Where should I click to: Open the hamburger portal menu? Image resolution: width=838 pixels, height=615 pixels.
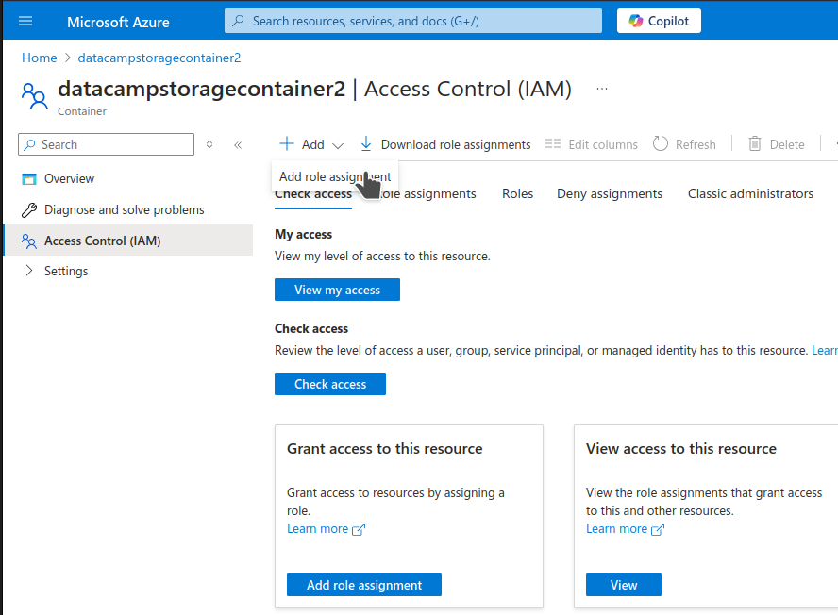pos(25,21)
